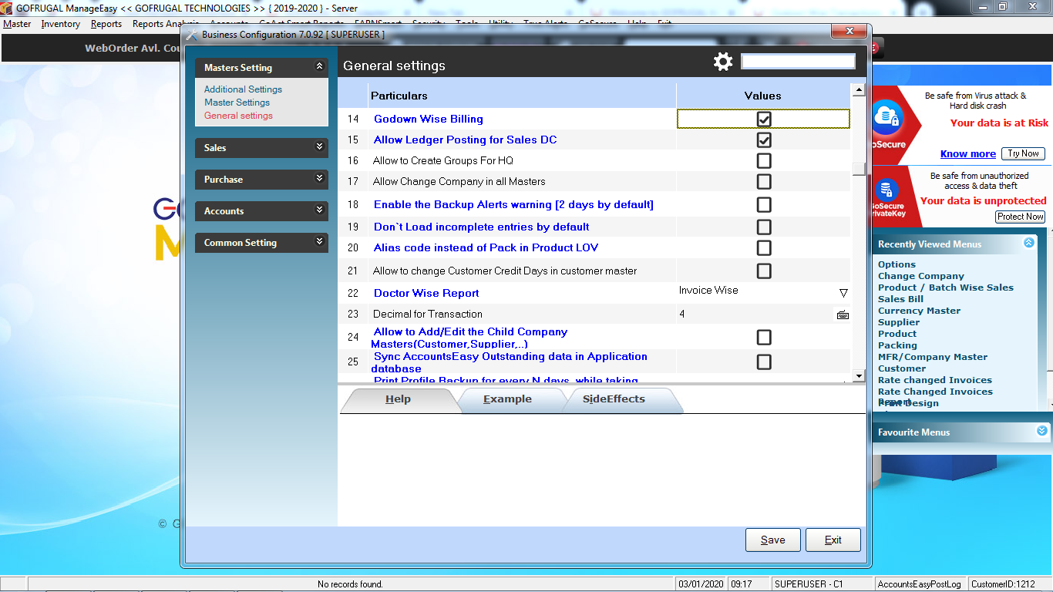
Task: Click AccountsEasyPostLog in status bar
Action: (x=920, y=584)
